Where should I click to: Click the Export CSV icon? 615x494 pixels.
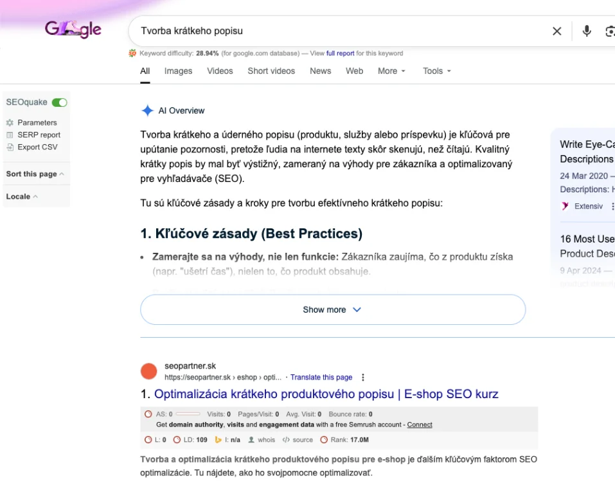(10, 147)
